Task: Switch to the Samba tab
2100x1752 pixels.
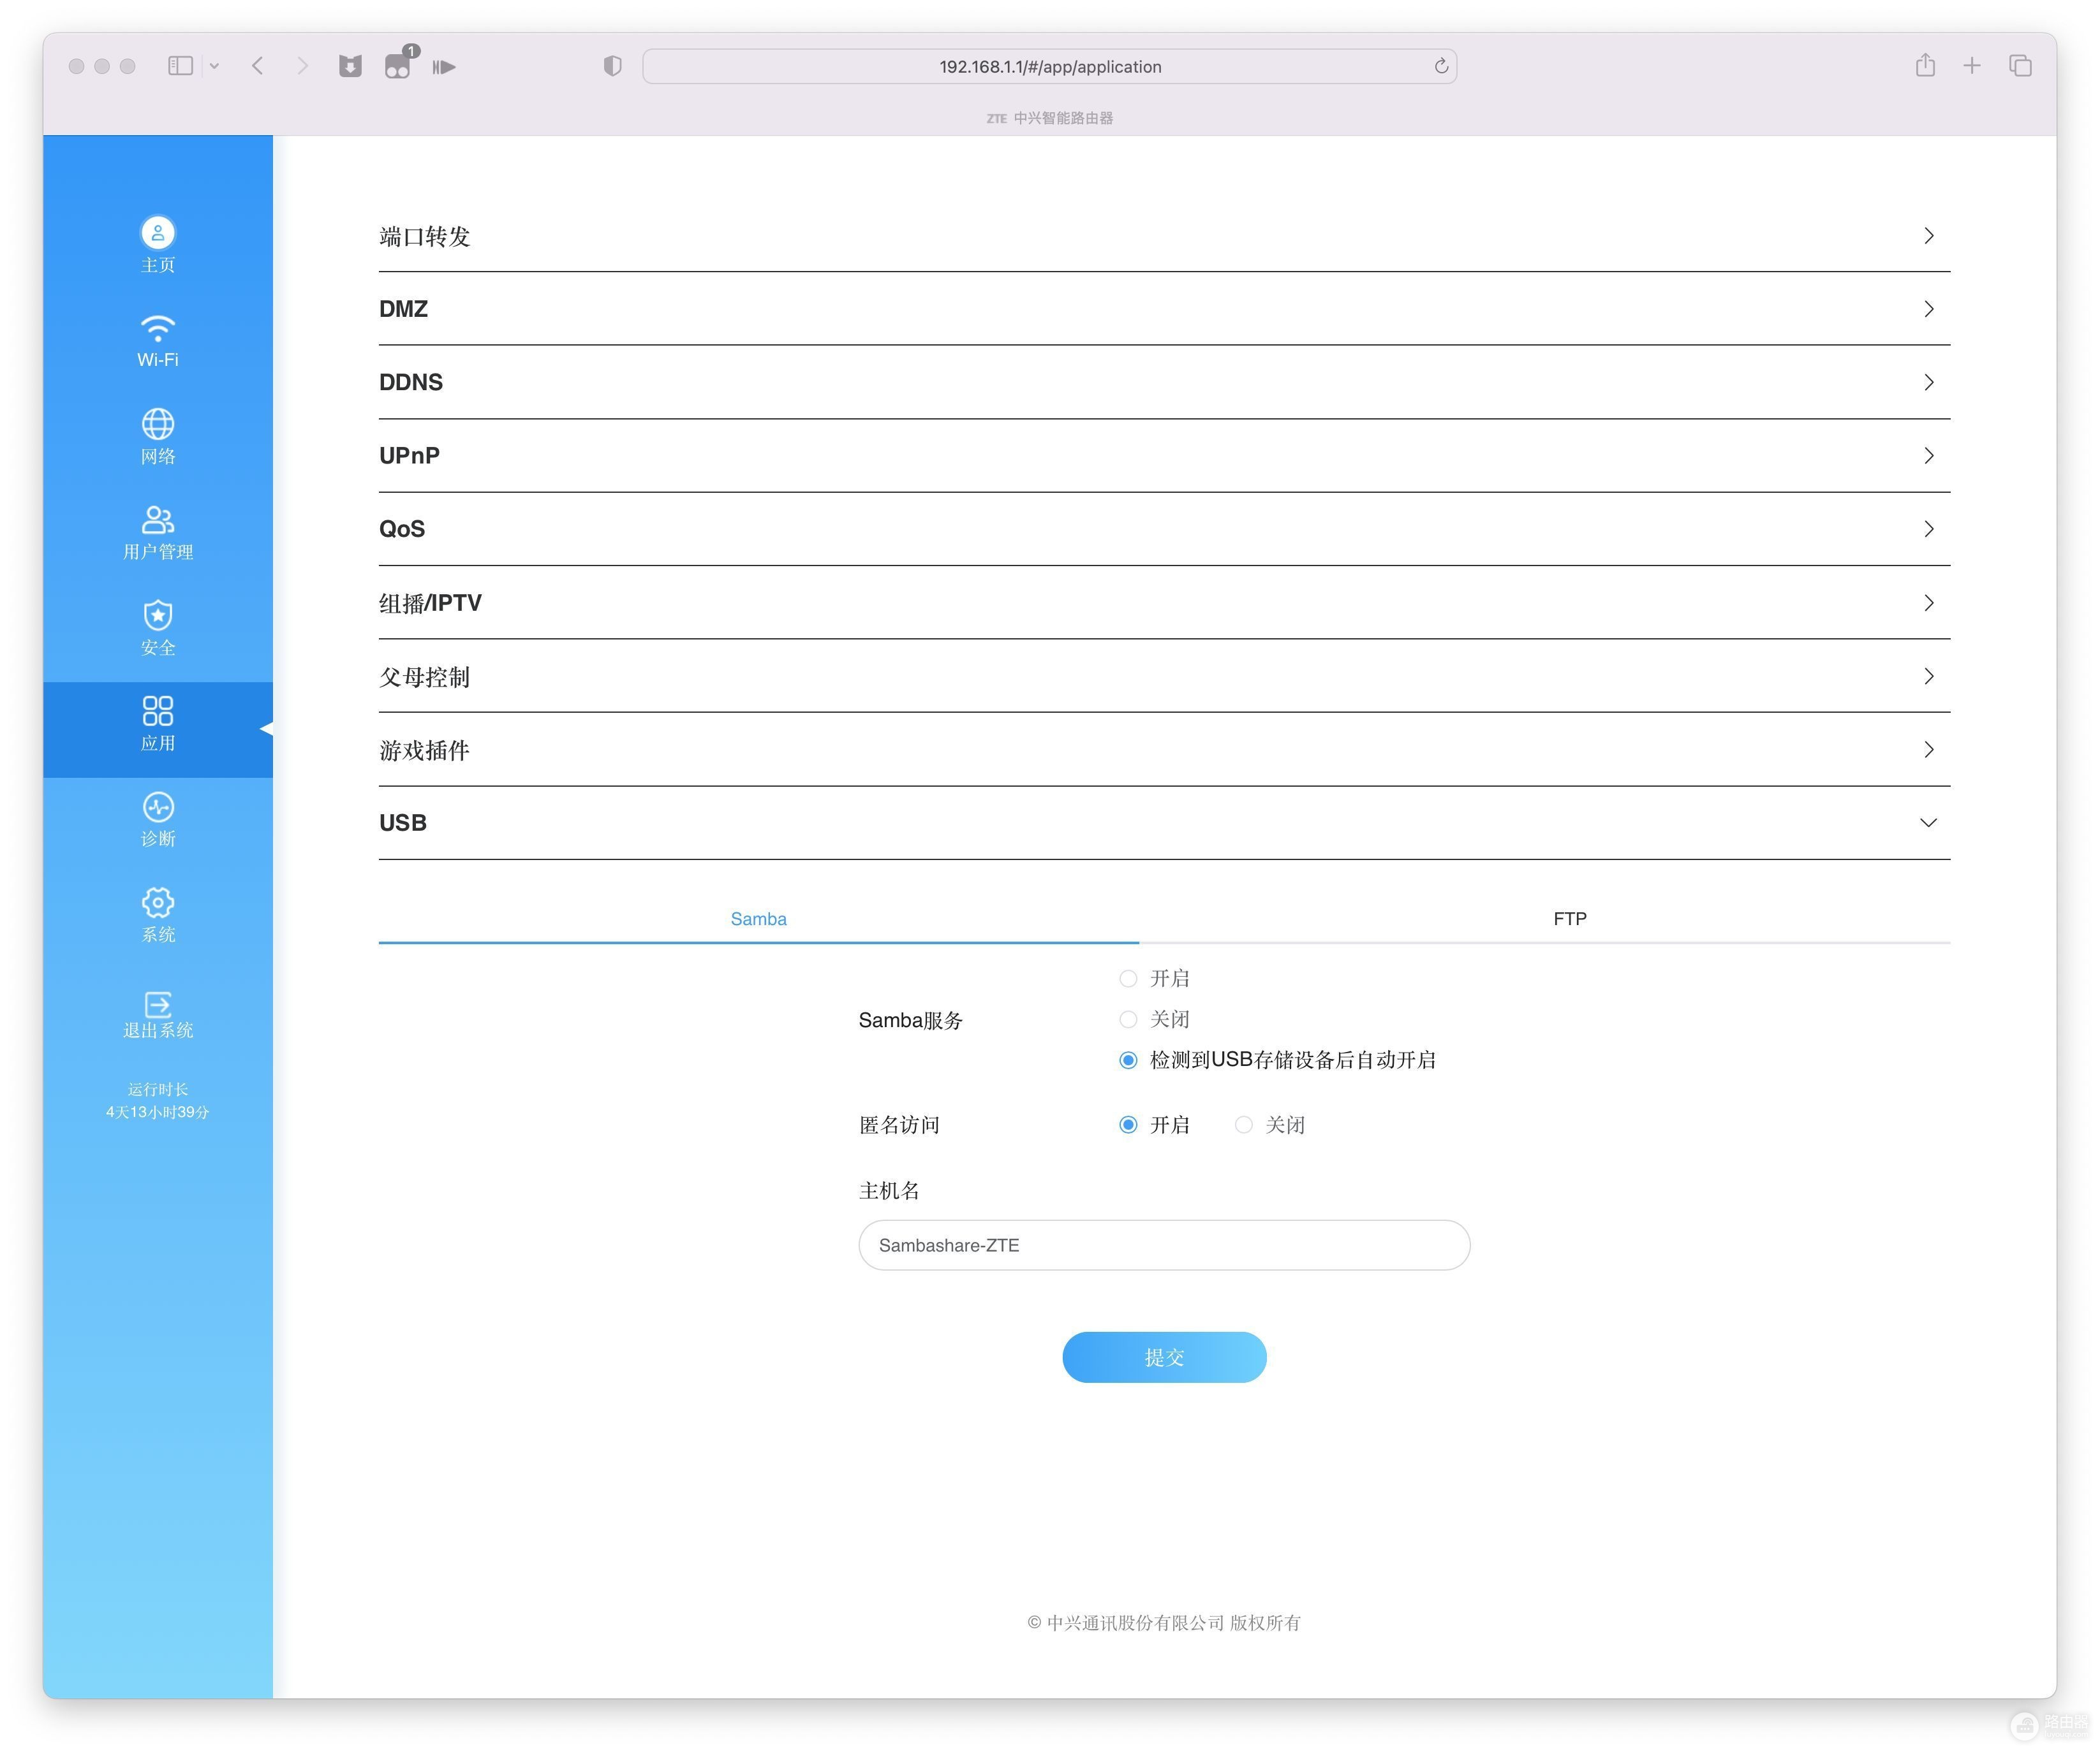Action: pyautogui.click(x=758, y=919)
